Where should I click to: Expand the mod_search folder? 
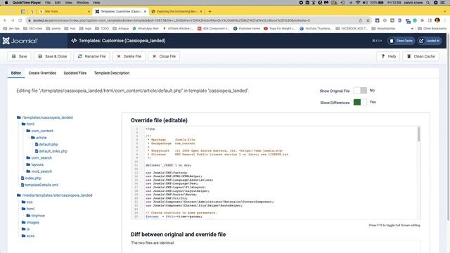click(39, 171)
